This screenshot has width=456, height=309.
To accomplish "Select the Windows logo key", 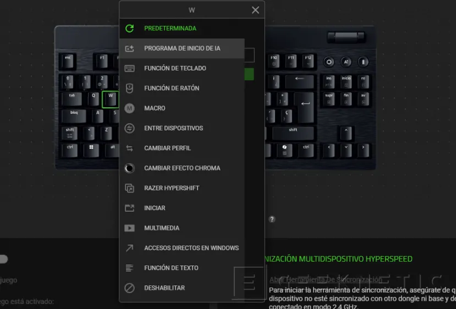I will (x=91, y=150).
